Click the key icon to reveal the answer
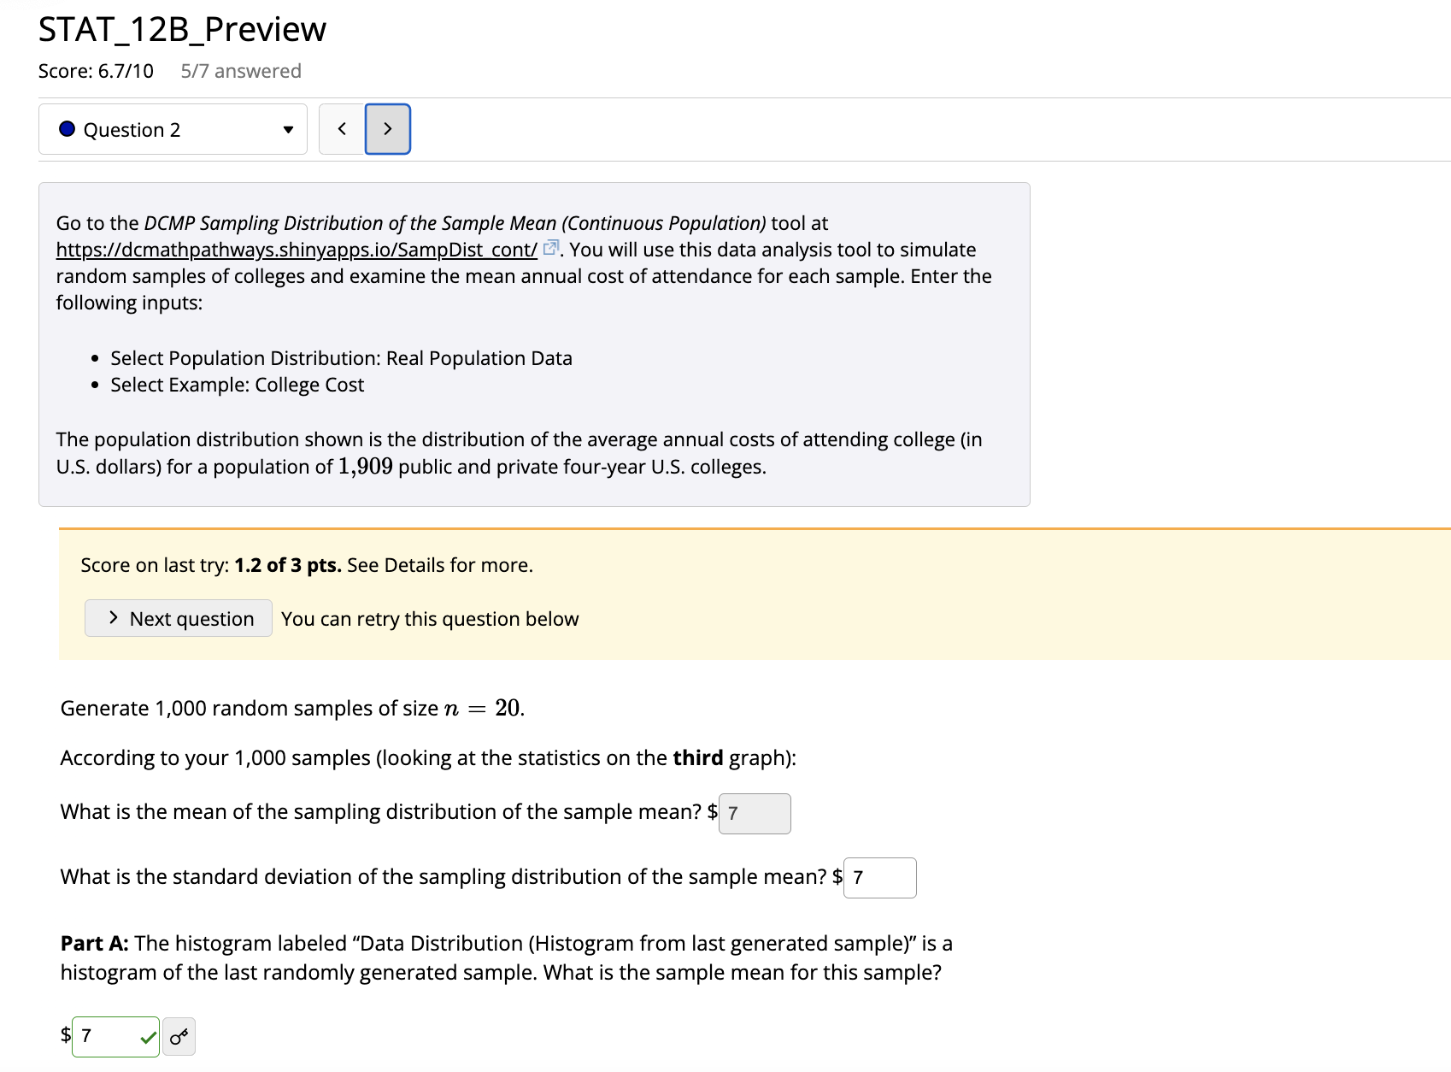Image resolution: width=1451 pixels, height=1072 pixels. click(x=179, y=1036)
